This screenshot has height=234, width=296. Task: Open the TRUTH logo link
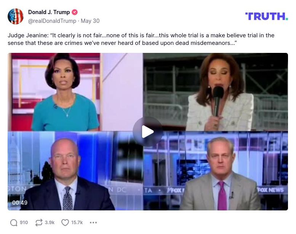click(267, 16)
